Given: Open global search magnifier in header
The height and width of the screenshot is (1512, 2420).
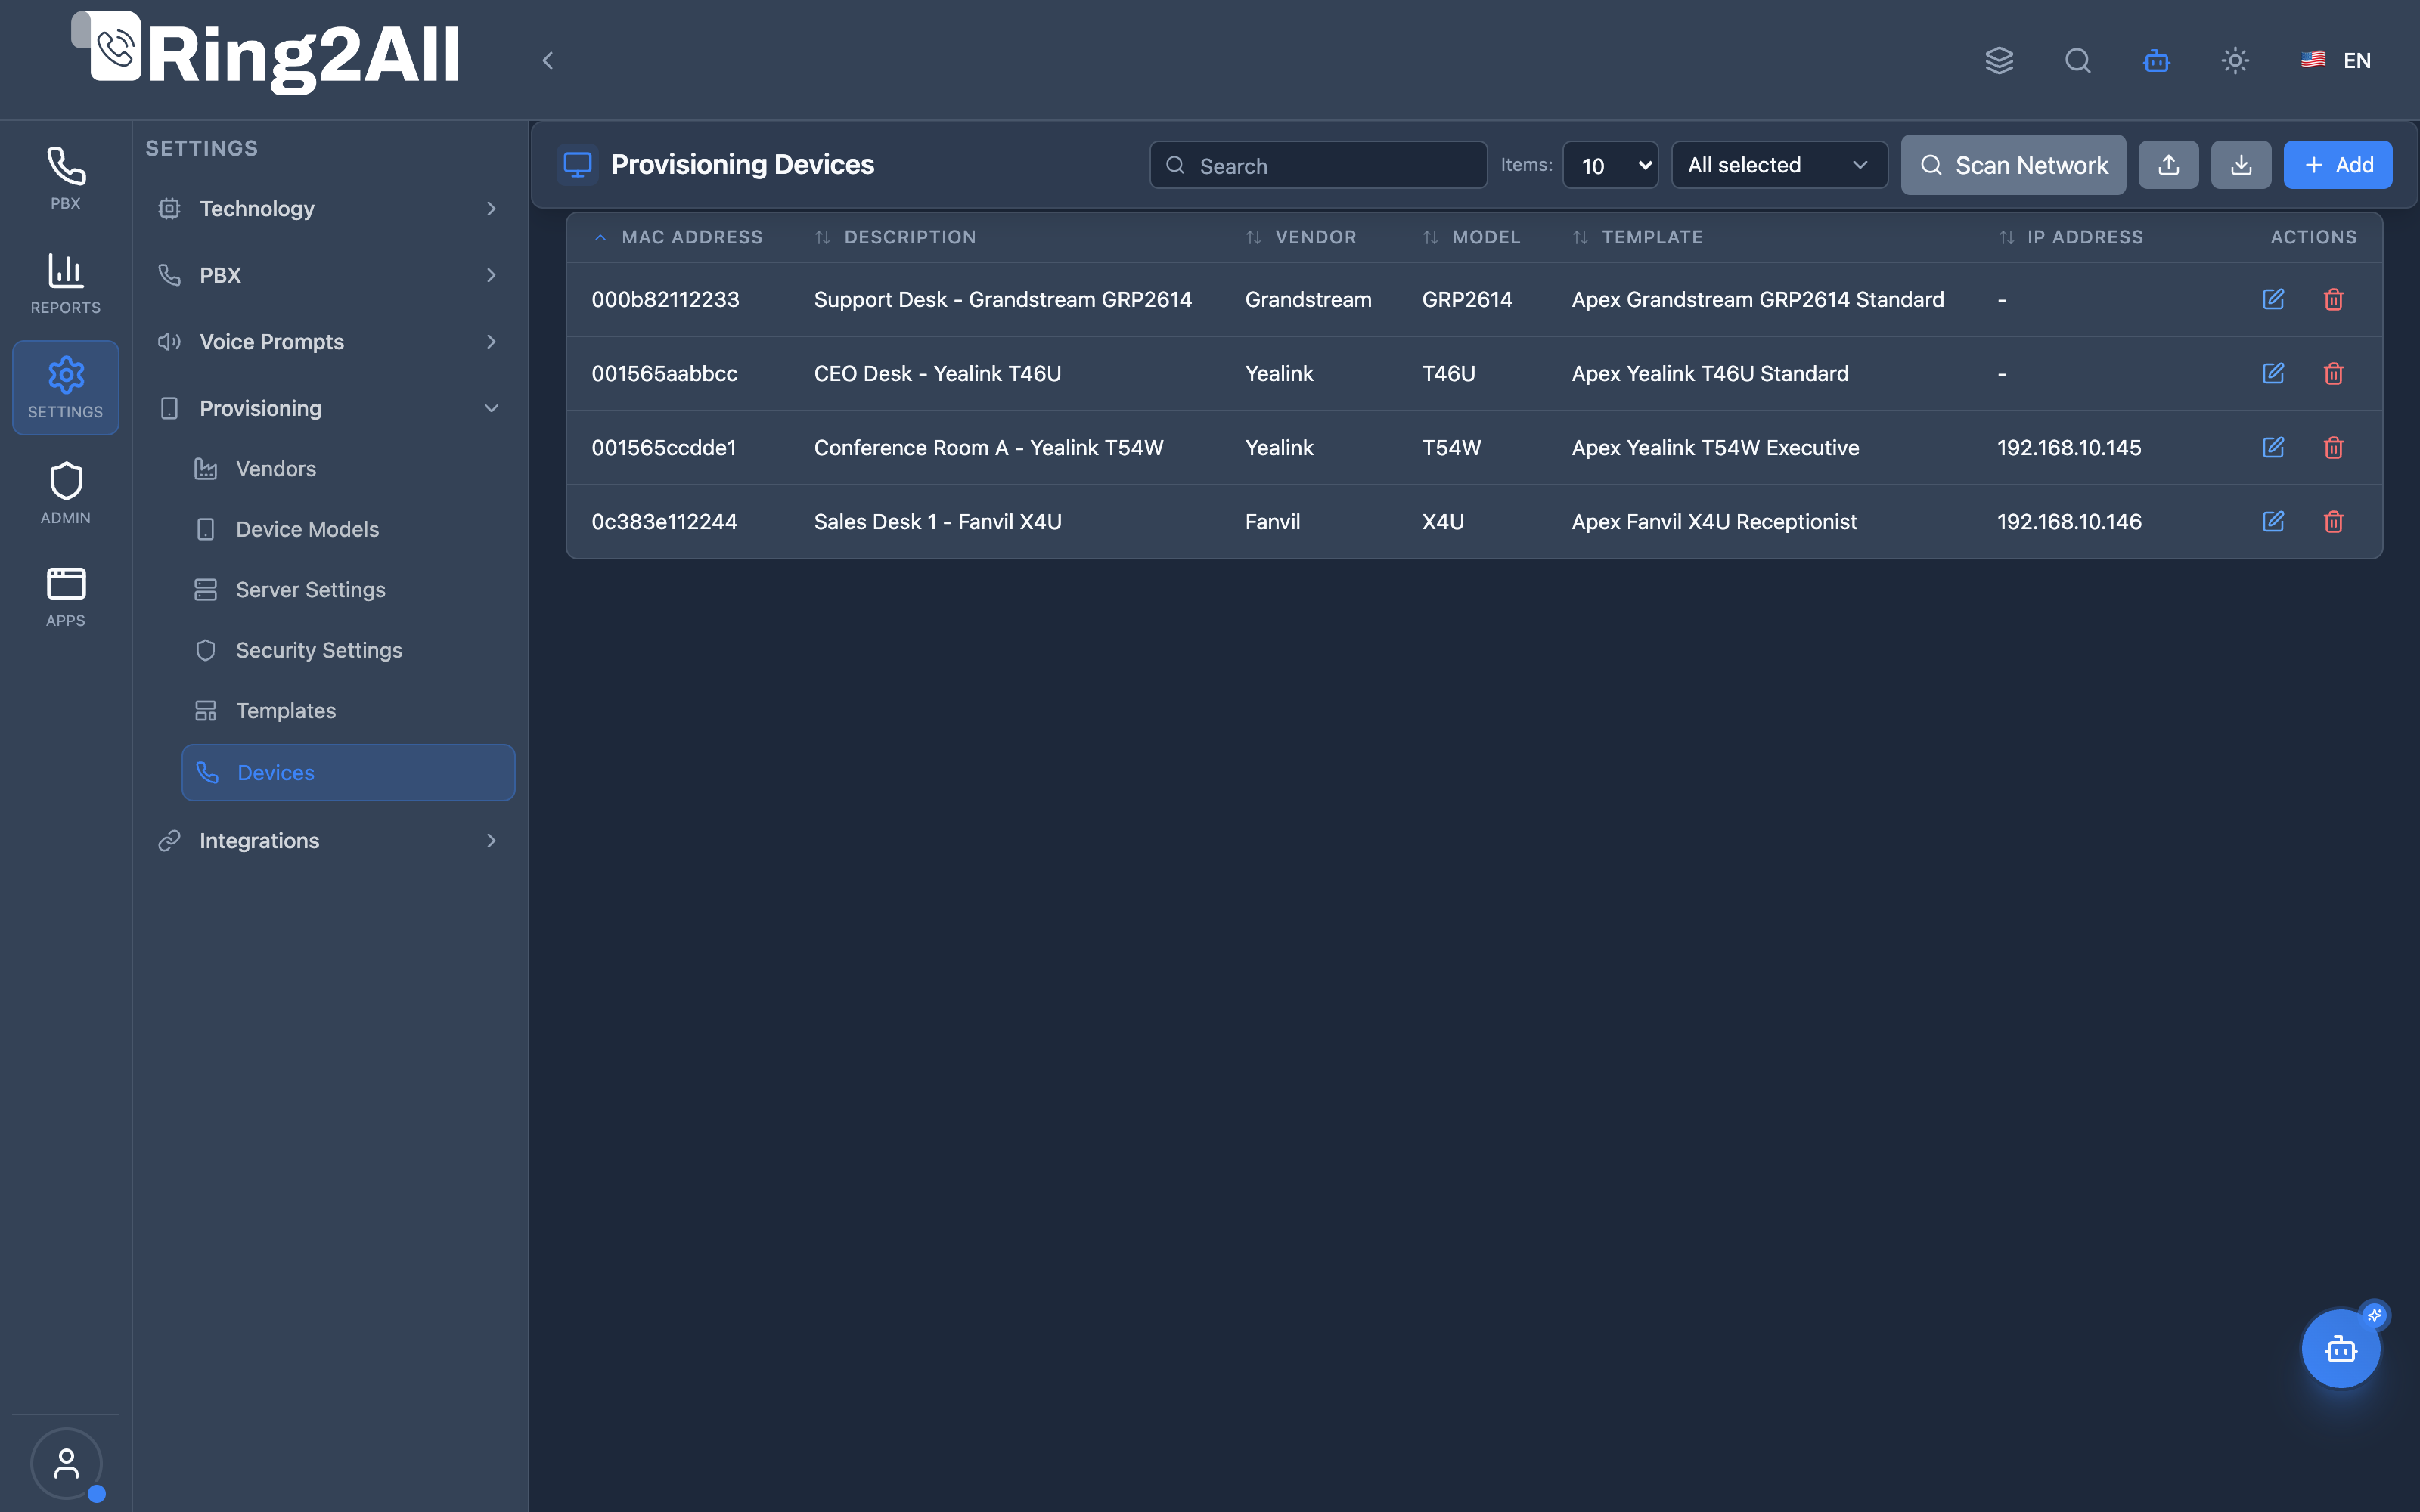Looking at the screenshot, I should 2078,60.
